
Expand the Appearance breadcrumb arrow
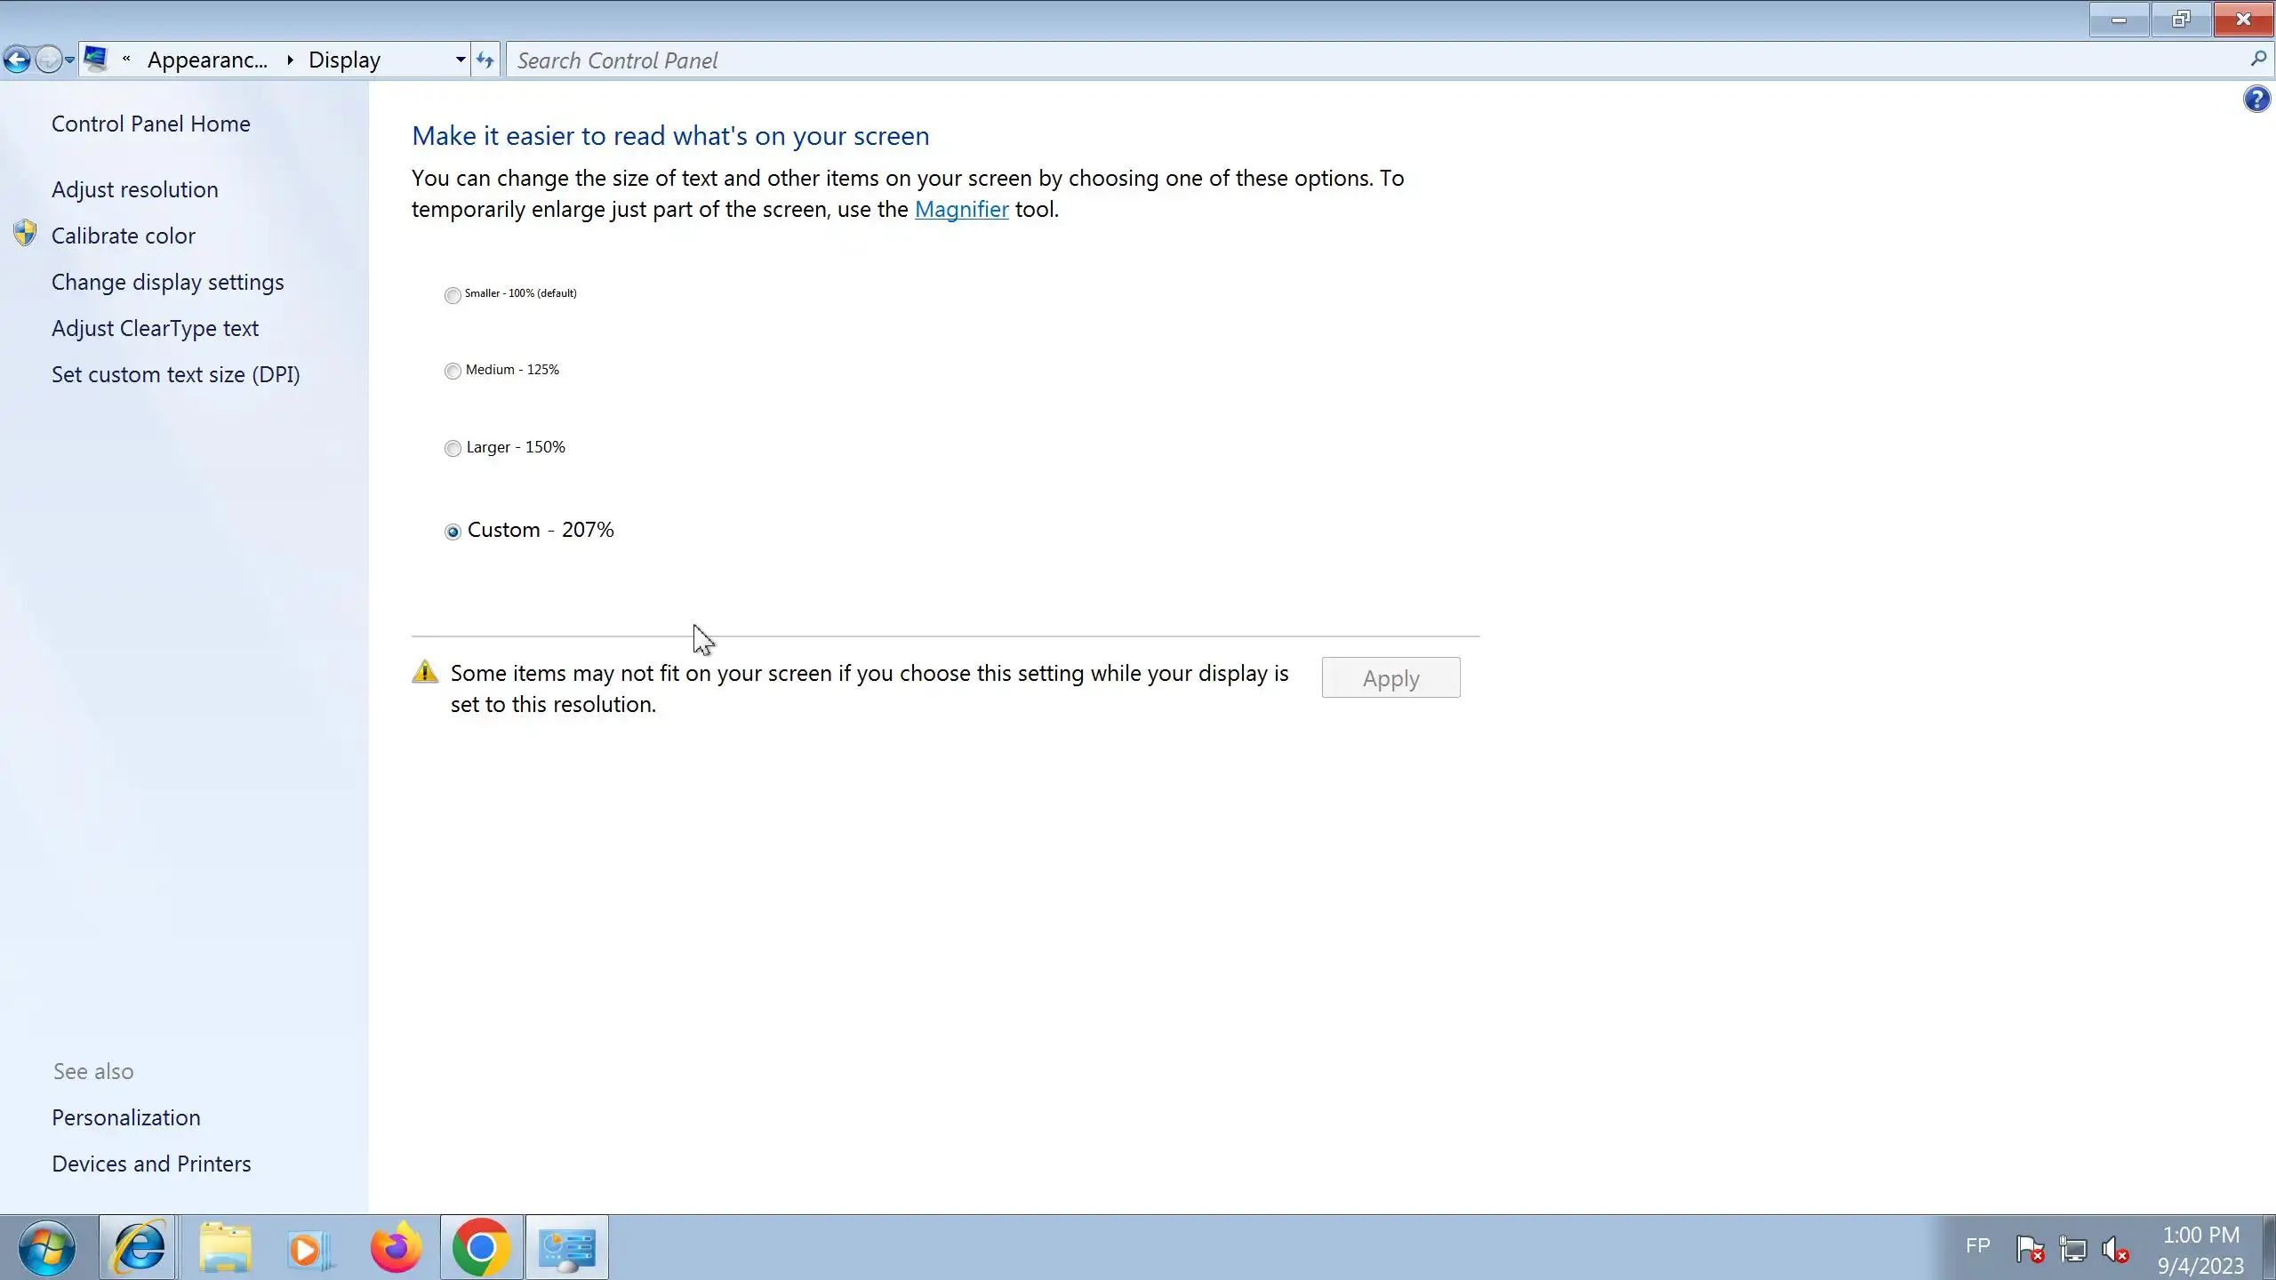coord(290,60)
